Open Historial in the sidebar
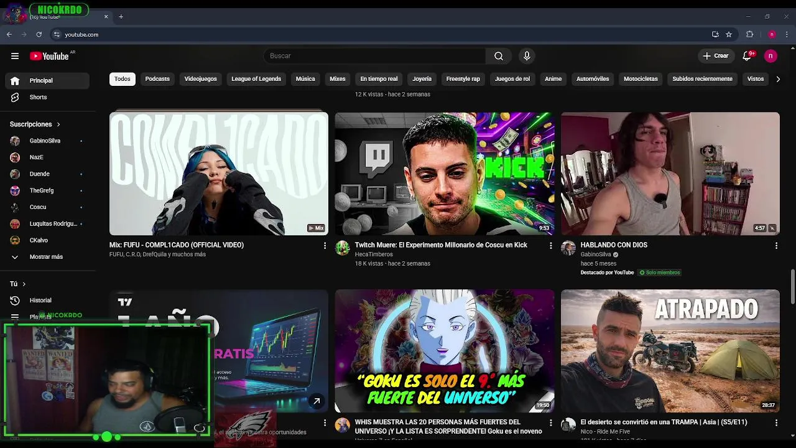 (x=47, y=301)
